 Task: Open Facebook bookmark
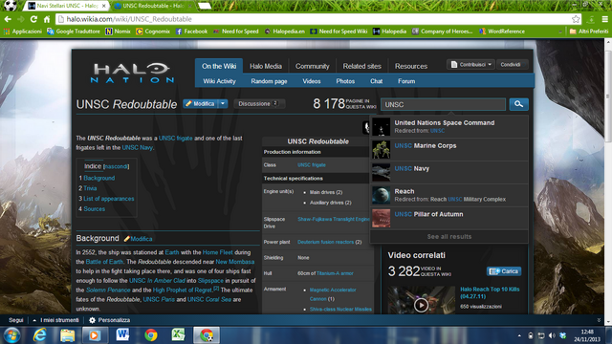click(x=191, y=32)
